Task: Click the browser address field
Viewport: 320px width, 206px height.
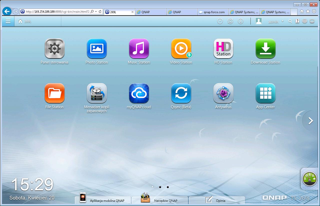Action: pyautogui.click(x=57, y=11)
